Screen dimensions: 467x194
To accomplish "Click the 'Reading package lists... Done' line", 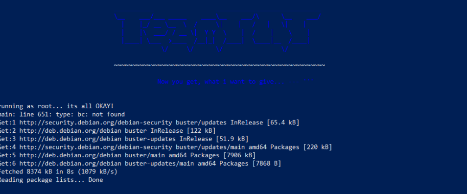I will (x=51, y=180).
